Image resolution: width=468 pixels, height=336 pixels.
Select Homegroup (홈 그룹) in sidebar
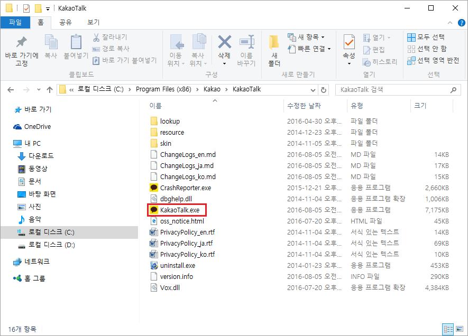29,279
